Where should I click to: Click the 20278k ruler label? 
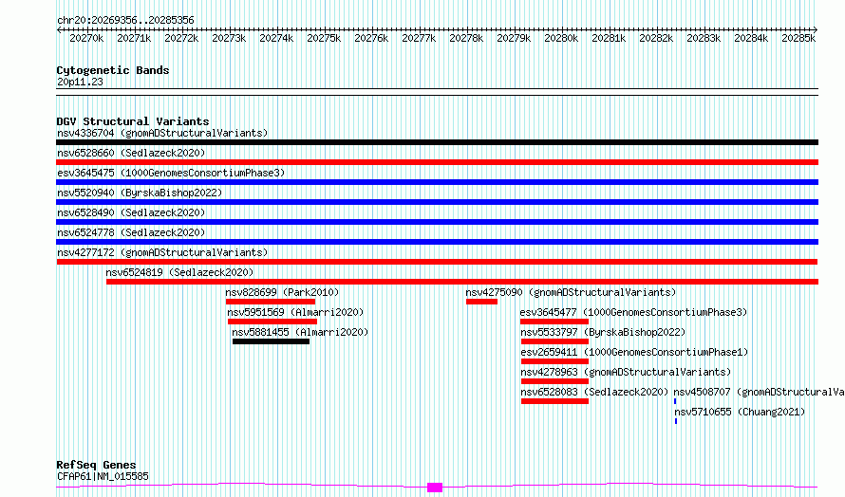(466, 39)
